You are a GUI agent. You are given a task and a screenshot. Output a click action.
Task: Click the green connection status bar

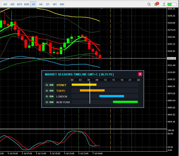(172, 4)
